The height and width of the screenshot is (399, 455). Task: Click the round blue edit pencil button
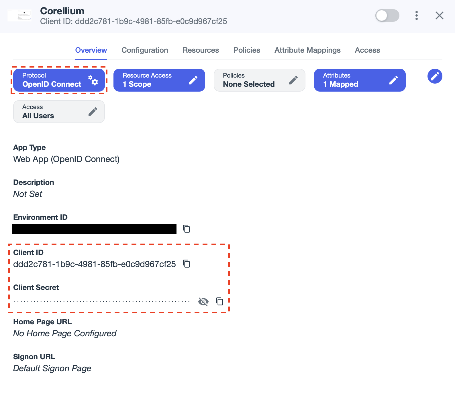435,76
